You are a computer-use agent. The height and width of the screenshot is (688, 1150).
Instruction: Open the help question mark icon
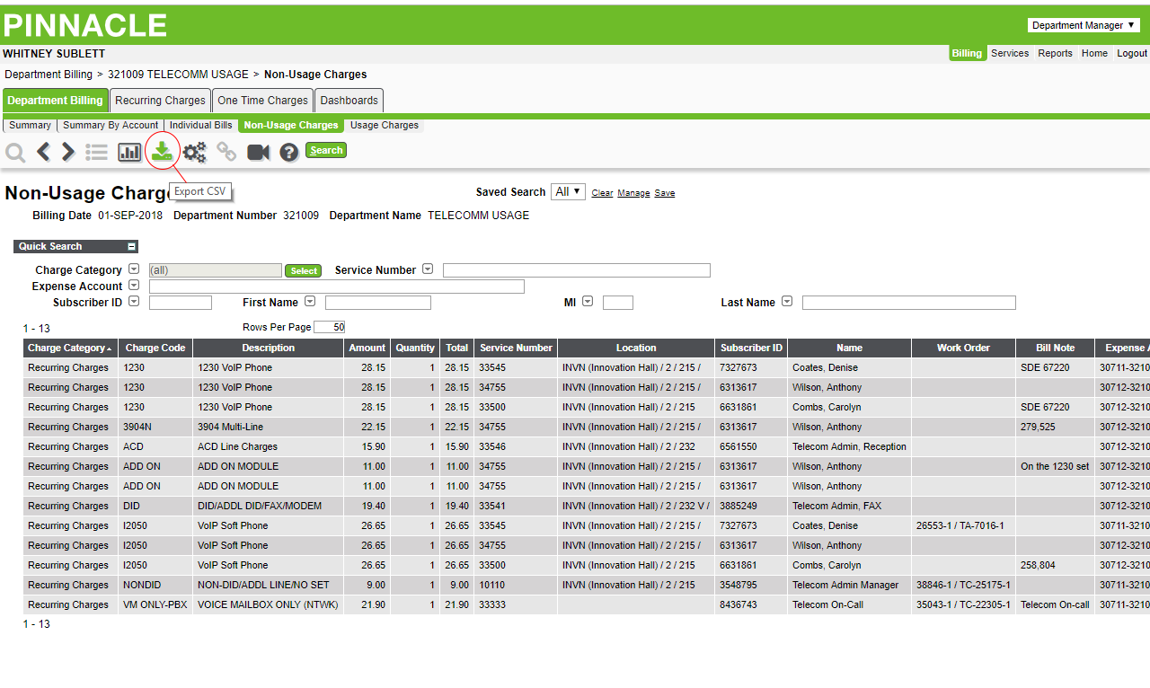tap(288, 152)
